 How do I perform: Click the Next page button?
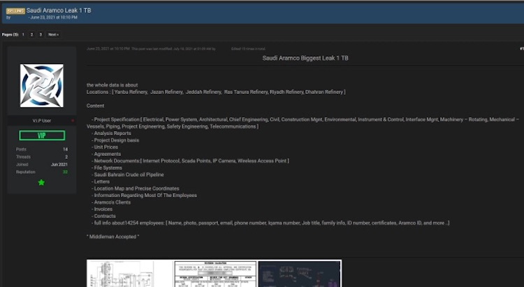coord(53,34)
